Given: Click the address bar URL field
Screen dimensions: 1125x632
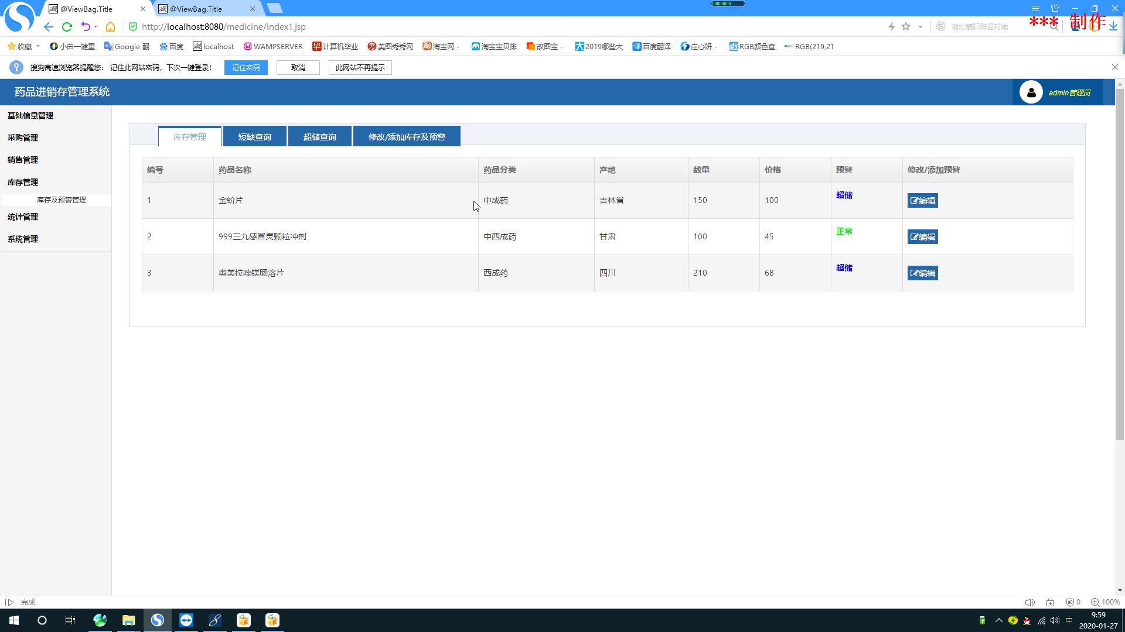Looking at the screenshot, I should tap(504, 27).
